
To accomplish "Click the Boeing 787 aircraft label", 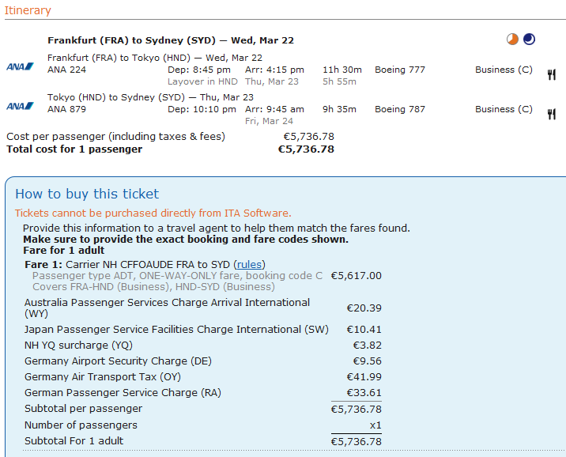I will click(x=400, y=109).
